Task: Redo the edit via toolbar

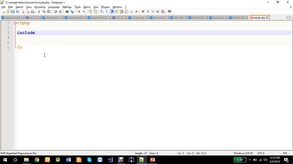Action: (x=60, y=11)
